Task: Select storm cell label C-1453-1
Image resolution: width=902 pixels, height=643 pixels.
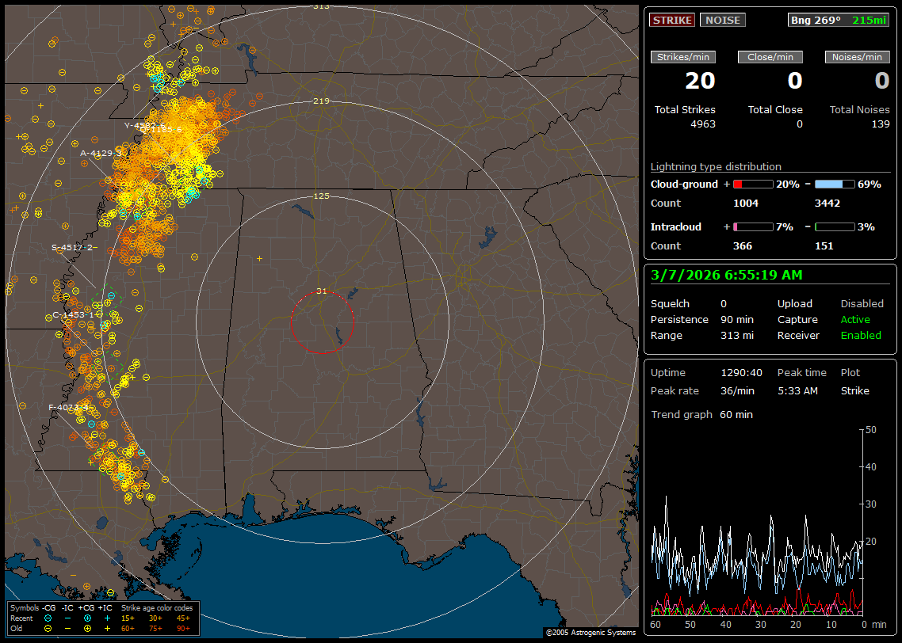Action: coord(73,314)
